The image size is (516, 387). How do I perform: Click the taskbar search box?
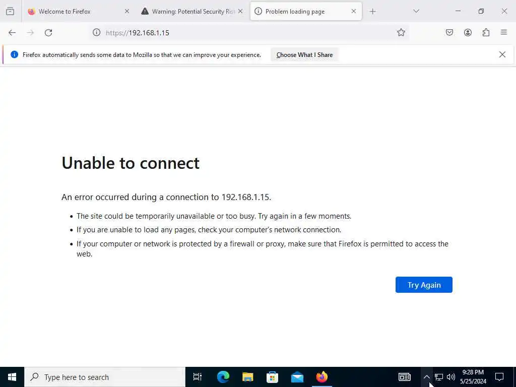(x=105, y=377)
